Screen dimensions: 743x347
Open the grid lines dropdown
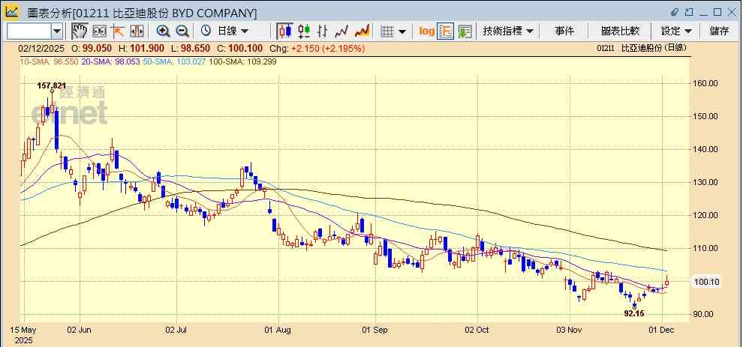pyautogui.click(x=394, y=31)
